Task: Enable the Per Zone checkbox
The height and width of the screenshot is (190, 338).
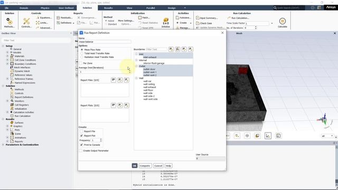Action: 81,63
